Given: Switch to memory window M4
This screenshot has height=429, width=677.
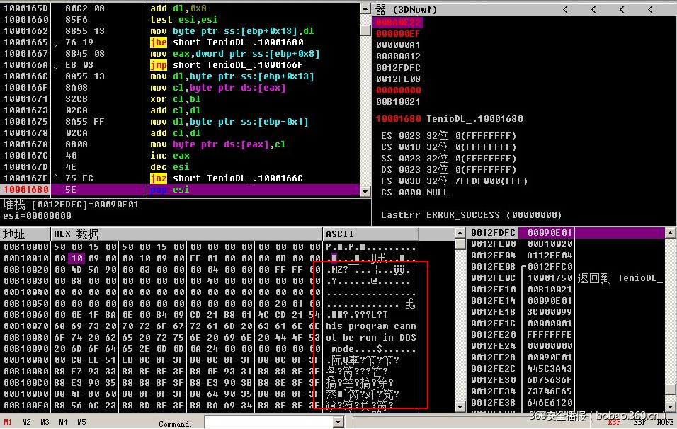Looking at the screenshot, I should coord(63,422).
